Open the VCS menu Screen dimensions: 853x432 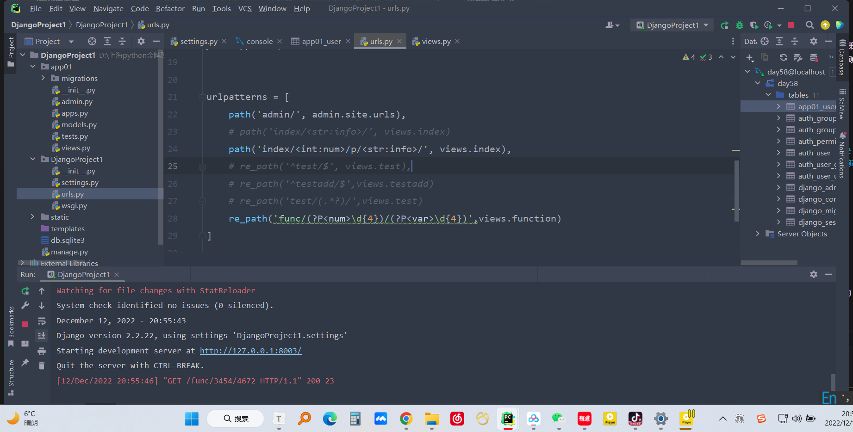coord(245,8)
